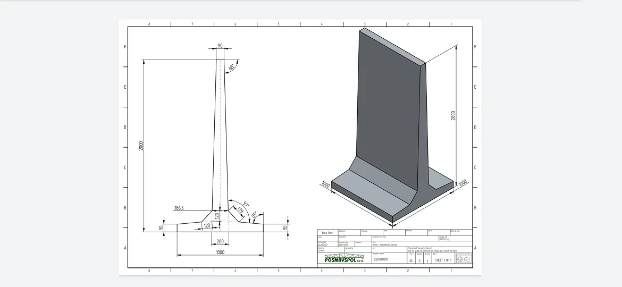
Task: Click the 200 dimension under the base
Action: click(x=220, y=241)
